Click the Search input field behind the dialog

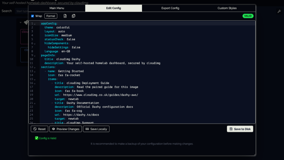(22, 11)
